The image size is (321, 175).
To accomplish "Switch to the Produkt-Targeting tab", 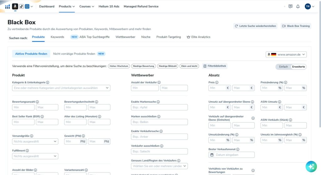I will 168,37.
